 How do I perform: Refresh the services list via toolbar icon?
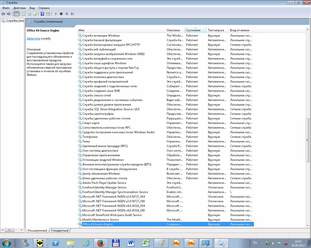coord(29,14)
